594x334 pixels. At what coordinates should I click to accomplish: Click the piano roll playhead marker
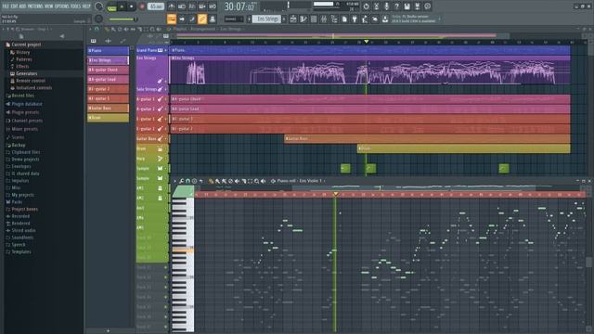[x=335, y=194]
